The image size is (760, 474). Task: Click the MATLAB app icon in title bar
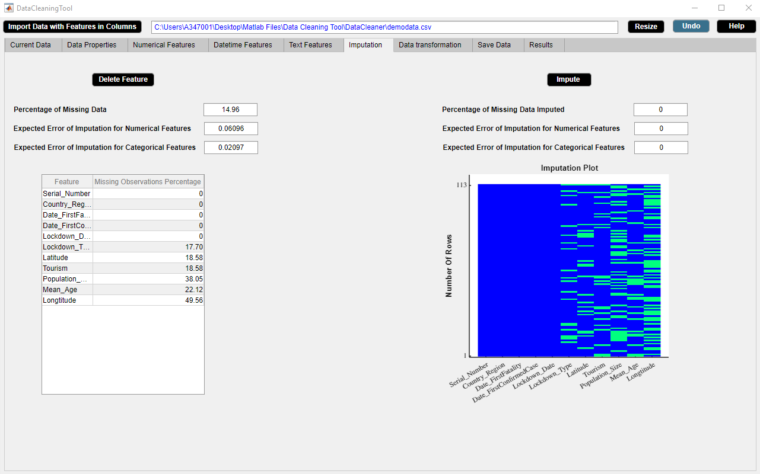coord(8,8)
